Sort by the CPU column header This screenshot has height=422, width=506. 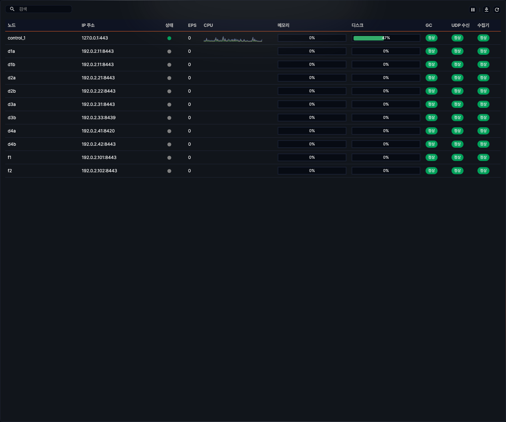pyautogui.click(x=208, y=25)
